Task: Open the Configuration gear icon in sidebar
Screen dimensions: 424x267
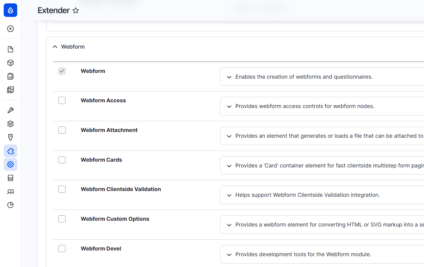Action: click(x=10, y=164)
